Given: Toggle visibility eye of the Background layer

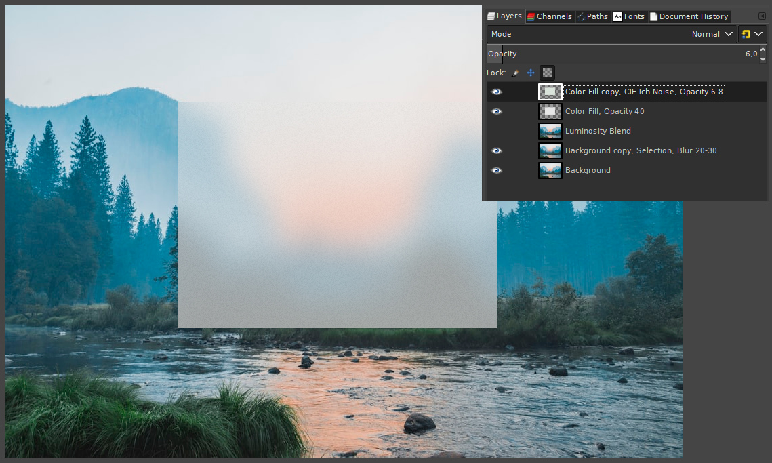Looking at the screenshot, I should pos(497,170).
